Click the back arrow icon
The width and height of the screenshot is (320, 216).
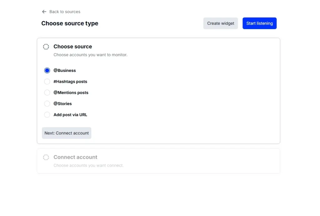pyautogui.click(x=44, y=12)
